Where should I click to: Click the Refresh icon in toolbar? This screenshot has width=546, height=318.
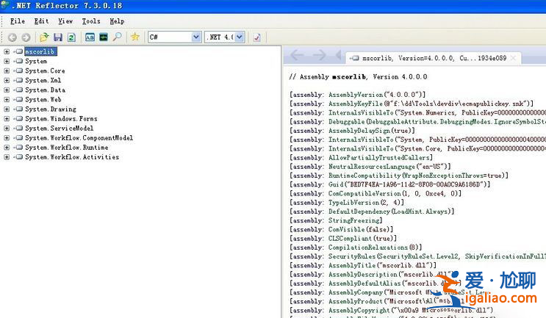point(71,37)
